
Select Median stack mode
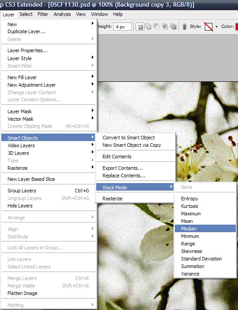[x=205, y=229]
